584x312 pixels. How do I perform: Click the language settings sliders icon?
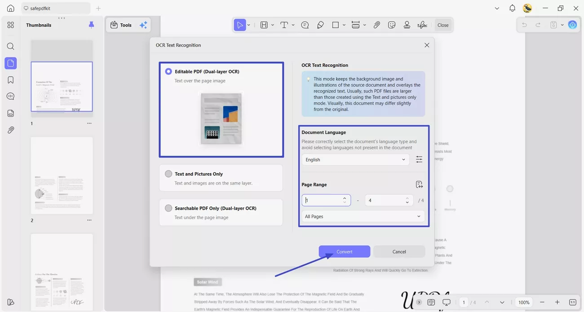pos(419,159)
